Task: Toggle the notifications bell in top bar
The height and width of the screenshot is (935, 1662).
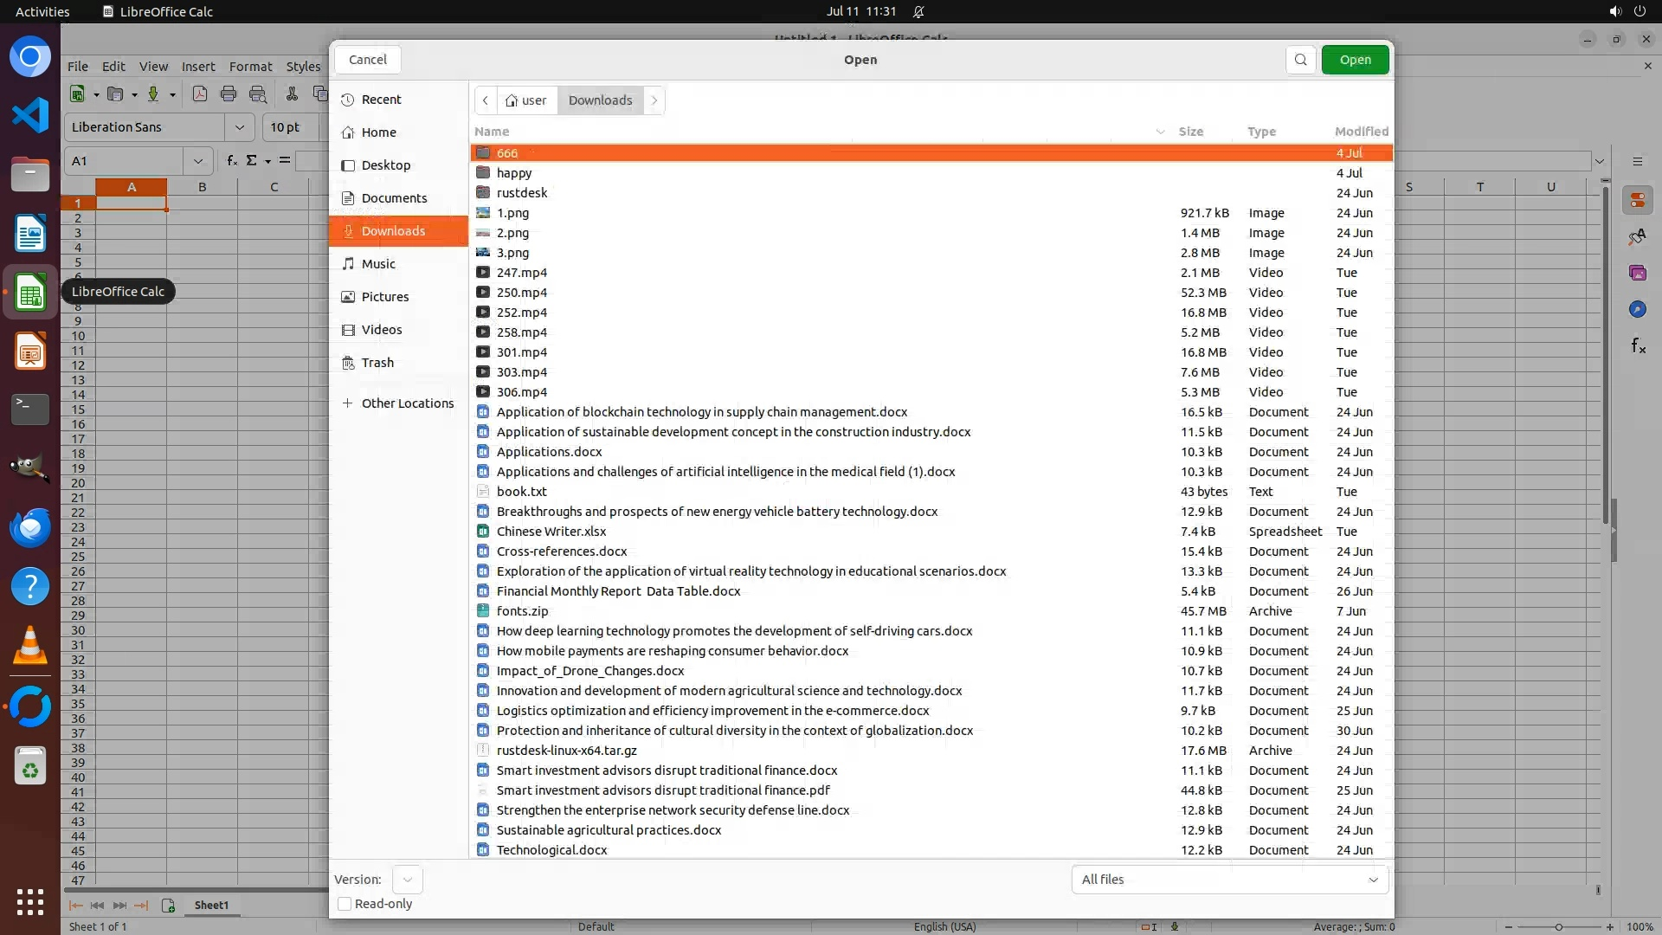Action: (918, 11)
